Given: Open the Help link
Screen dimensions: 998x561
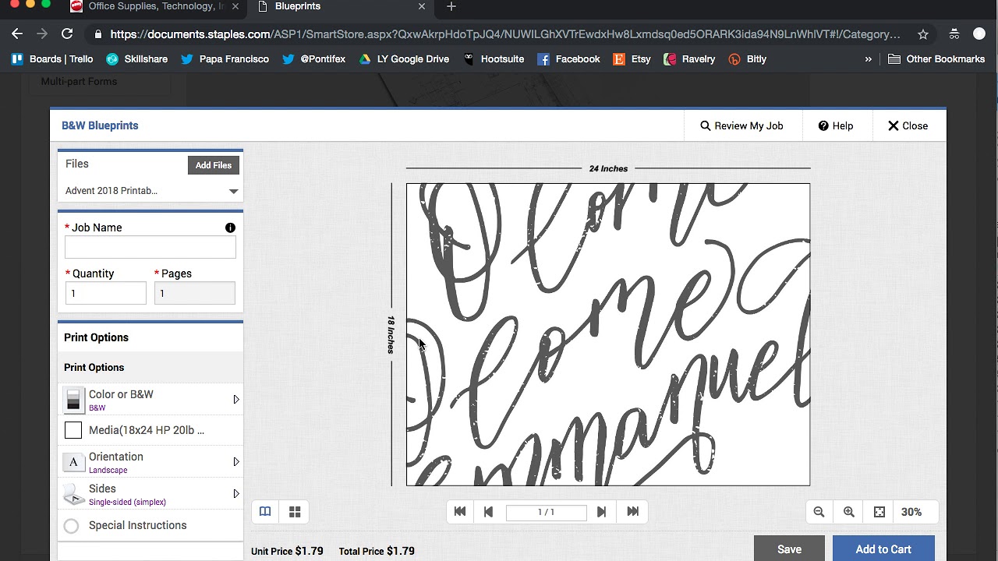Looking at the screenshot, I should (x=836, y=125).
